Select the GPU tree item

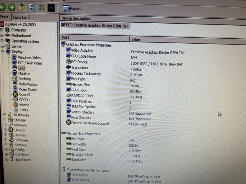click(x=21, y=68)
